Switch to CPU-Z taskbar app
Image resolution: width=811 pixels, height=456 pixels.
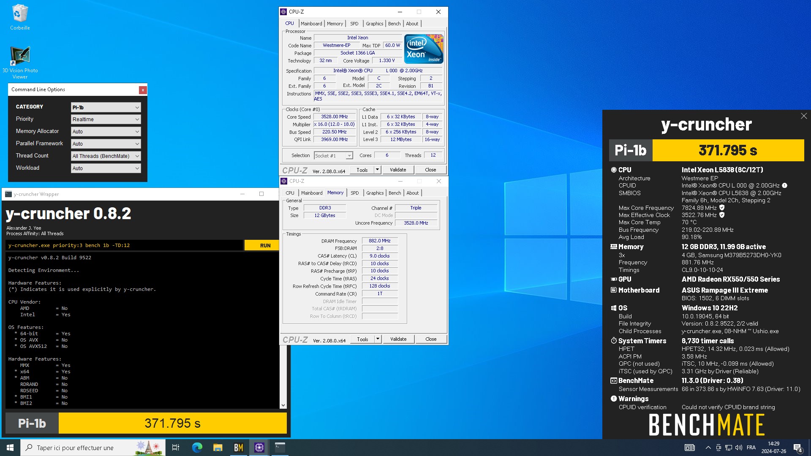pyautogui.click(x=259, y=448)
